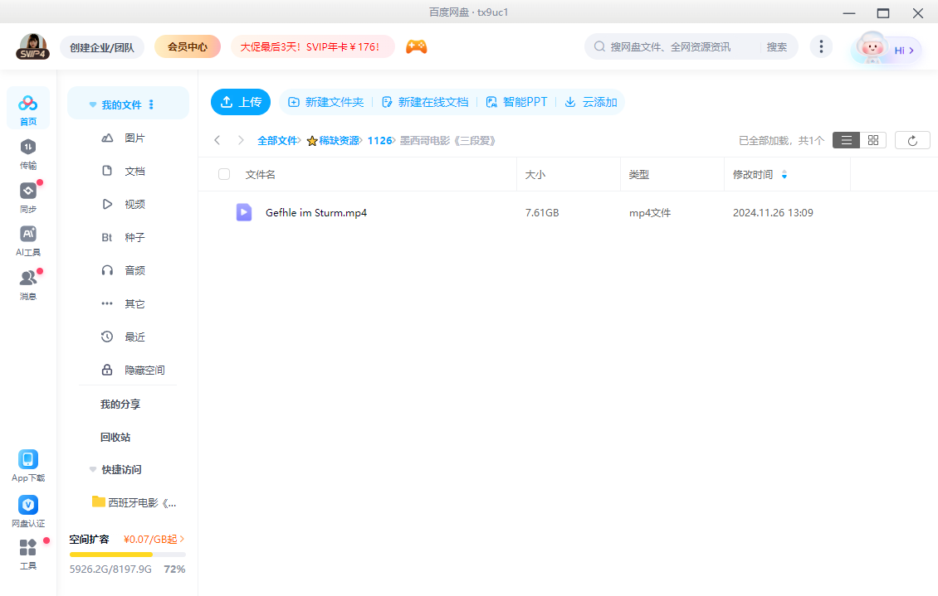
Task: Collapse the 我的文件 tree arrow
Action: (93, 104)
